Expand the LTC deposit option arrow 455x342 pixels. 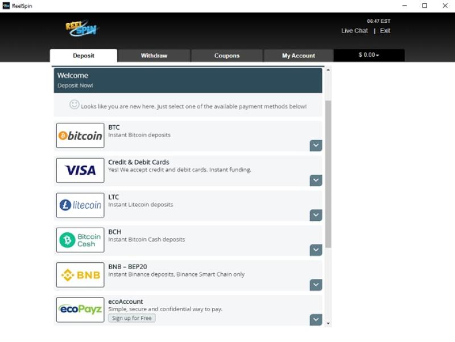pos(316,215)
